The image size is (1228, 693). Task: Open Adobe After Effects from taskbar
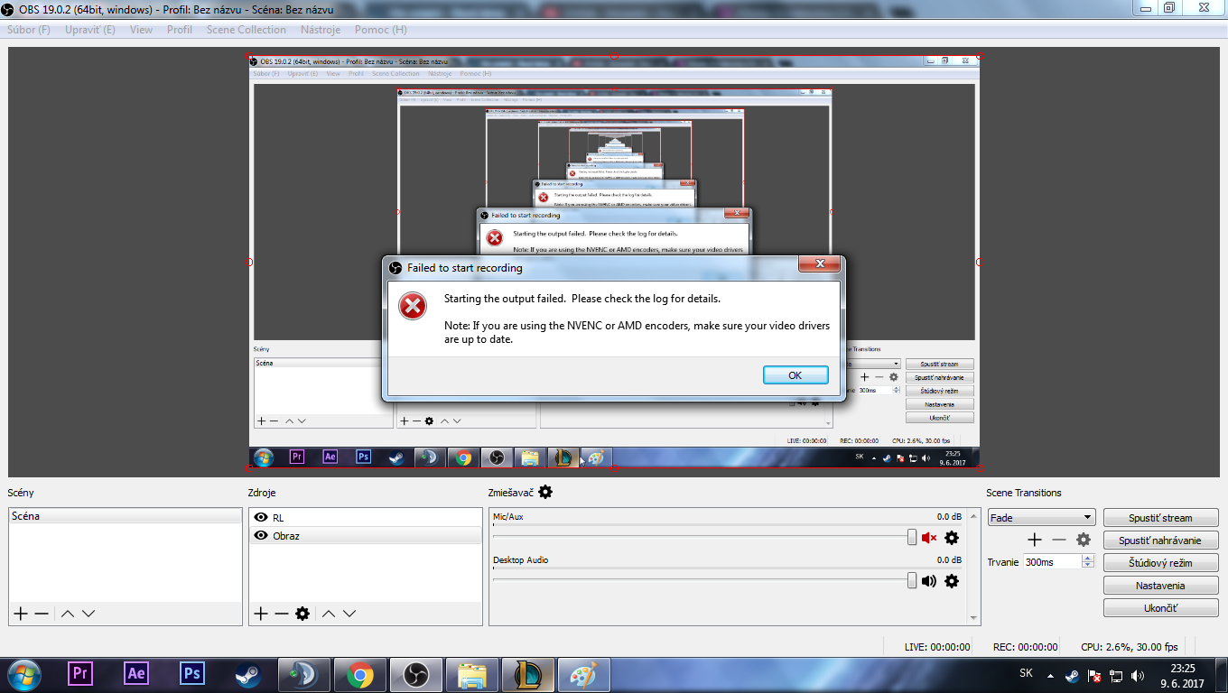[x=136, y=674]
